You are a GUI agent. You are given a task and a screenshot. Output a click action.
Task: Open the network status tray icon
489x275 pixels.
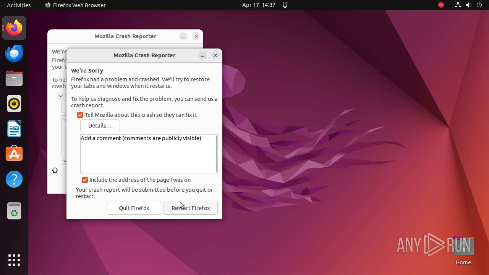[458, 5]
